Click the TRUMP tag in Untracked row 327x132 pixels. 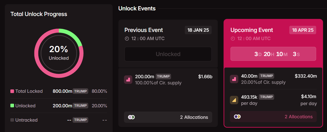(x=80, y=120)
